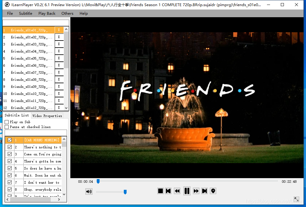
Task: Remove friends_s01e03 with its X button
Action: [x=59, y=44]
